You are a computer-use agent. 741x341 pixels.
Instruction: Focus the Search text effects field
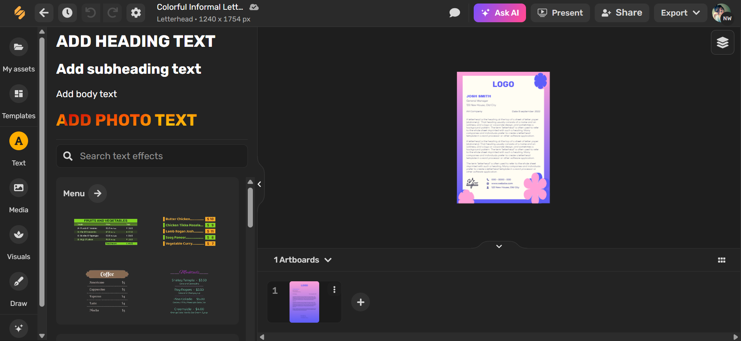(x=152, y=156)
